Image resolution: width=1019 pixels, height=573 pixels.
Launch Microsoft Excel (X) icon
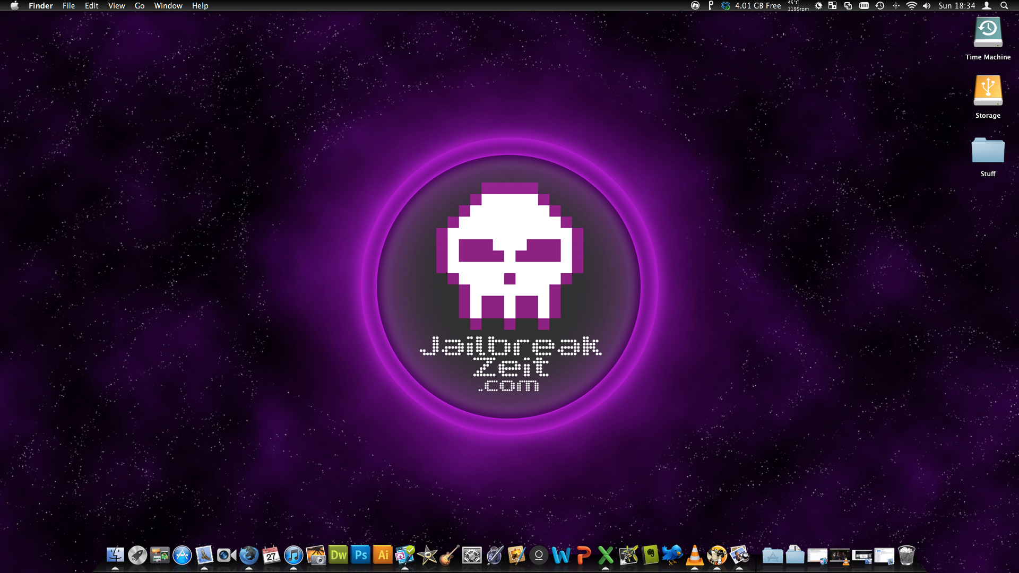(606, 555)
